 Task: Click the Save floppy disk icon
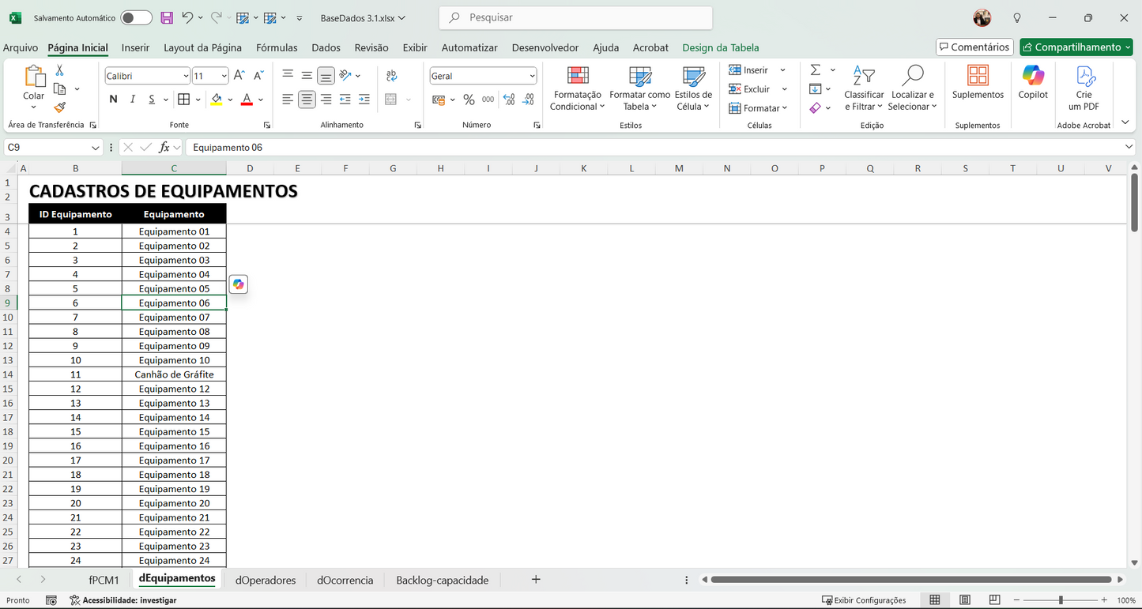coord(167,17)
